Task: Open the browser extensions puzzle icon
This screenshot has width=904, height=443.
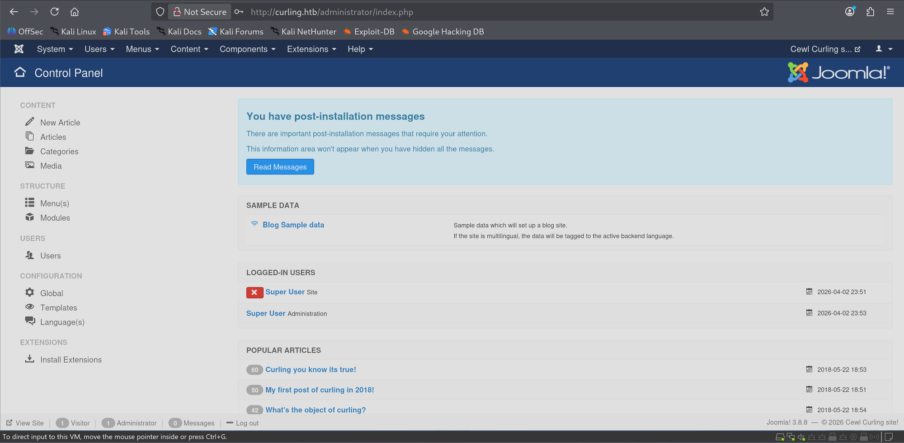Action: coord(870,12)
